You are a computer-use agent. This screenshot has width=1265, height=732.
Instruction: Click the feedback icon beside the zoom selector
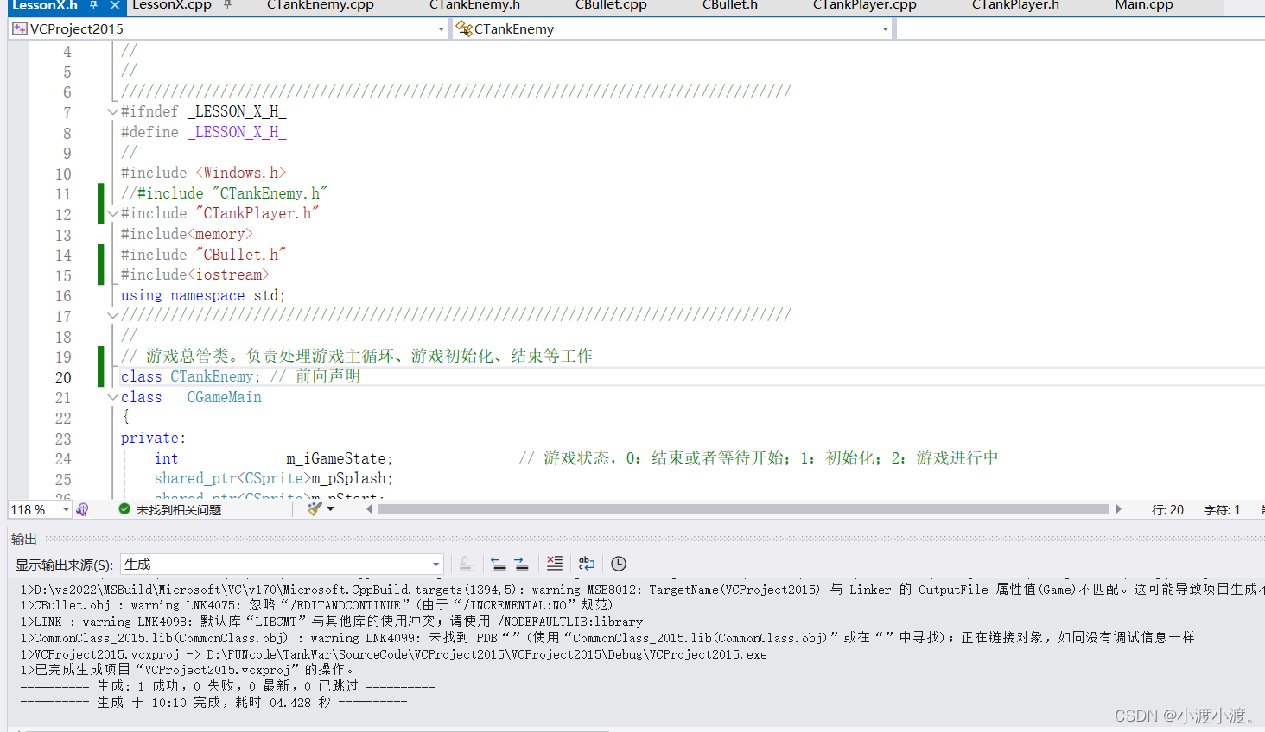click(x=81, y=508)
